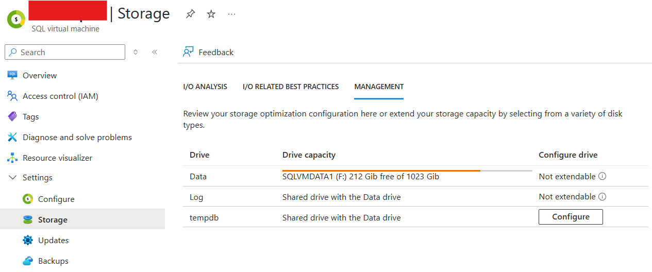652x272 pixels.
Task: Click the info icon beside Log's Not extendable
Action: coord(602,196)
